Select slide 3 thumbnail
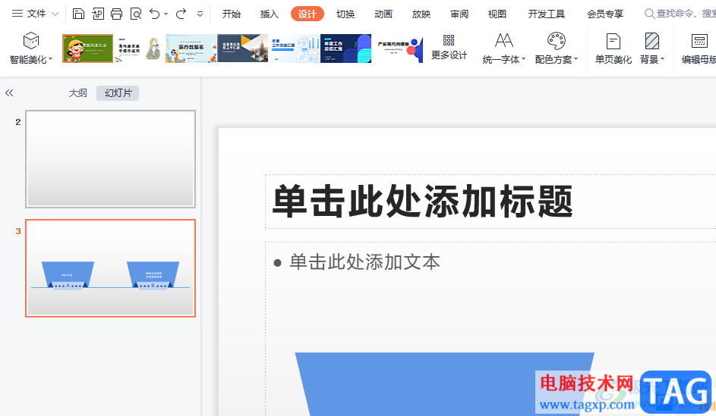The width and height of the screenshot is (716, 416). coord(111,268)
